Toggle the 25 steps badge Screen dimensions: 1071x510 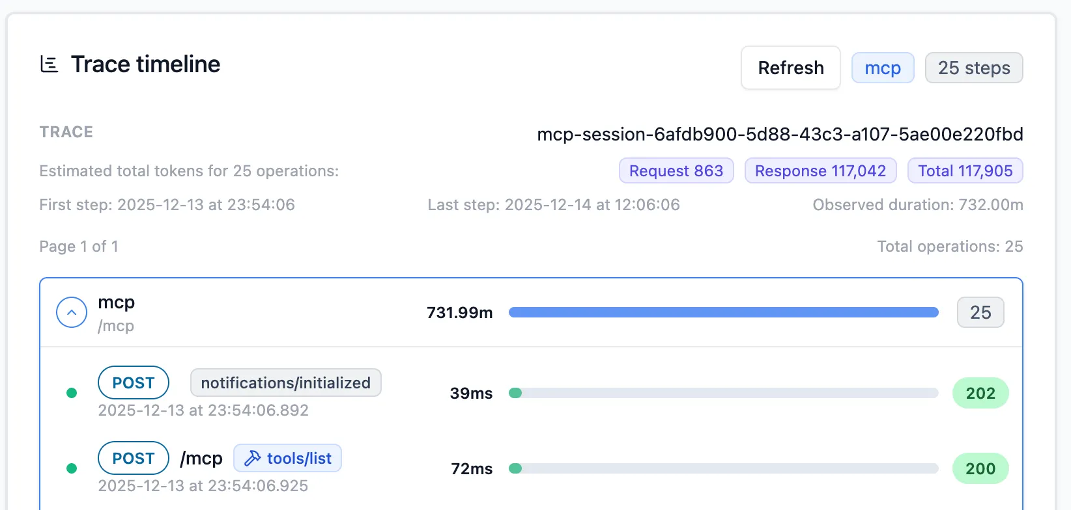[974, 67]
